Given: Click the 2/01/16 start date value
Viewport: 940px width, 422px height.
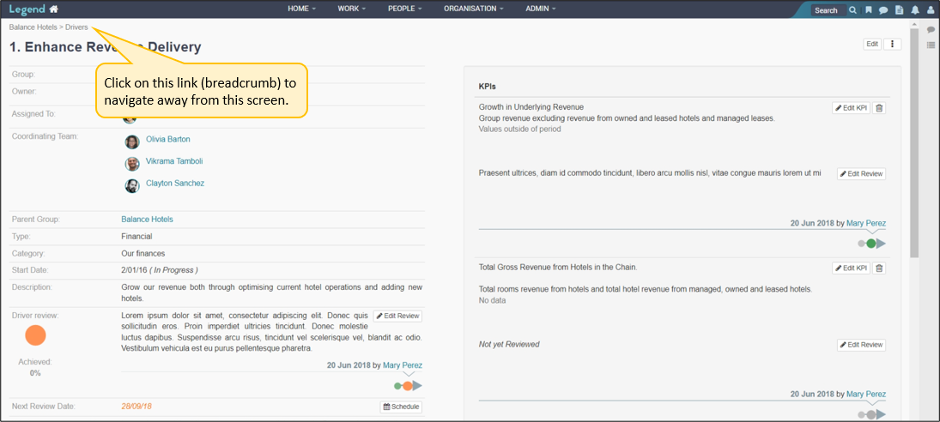Looking at the screenshot, I should tap(135, 270).
